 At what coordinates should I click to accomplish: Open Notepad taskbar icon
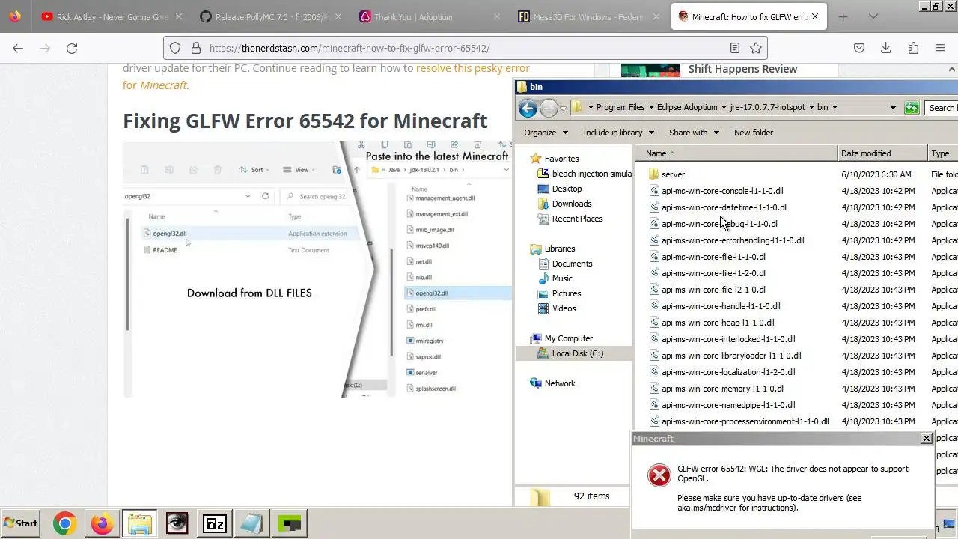251,523
